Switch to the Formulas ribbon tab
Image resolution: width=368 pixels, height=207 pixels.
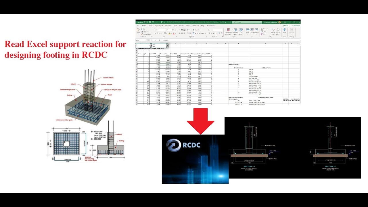[x=168, y=26]
